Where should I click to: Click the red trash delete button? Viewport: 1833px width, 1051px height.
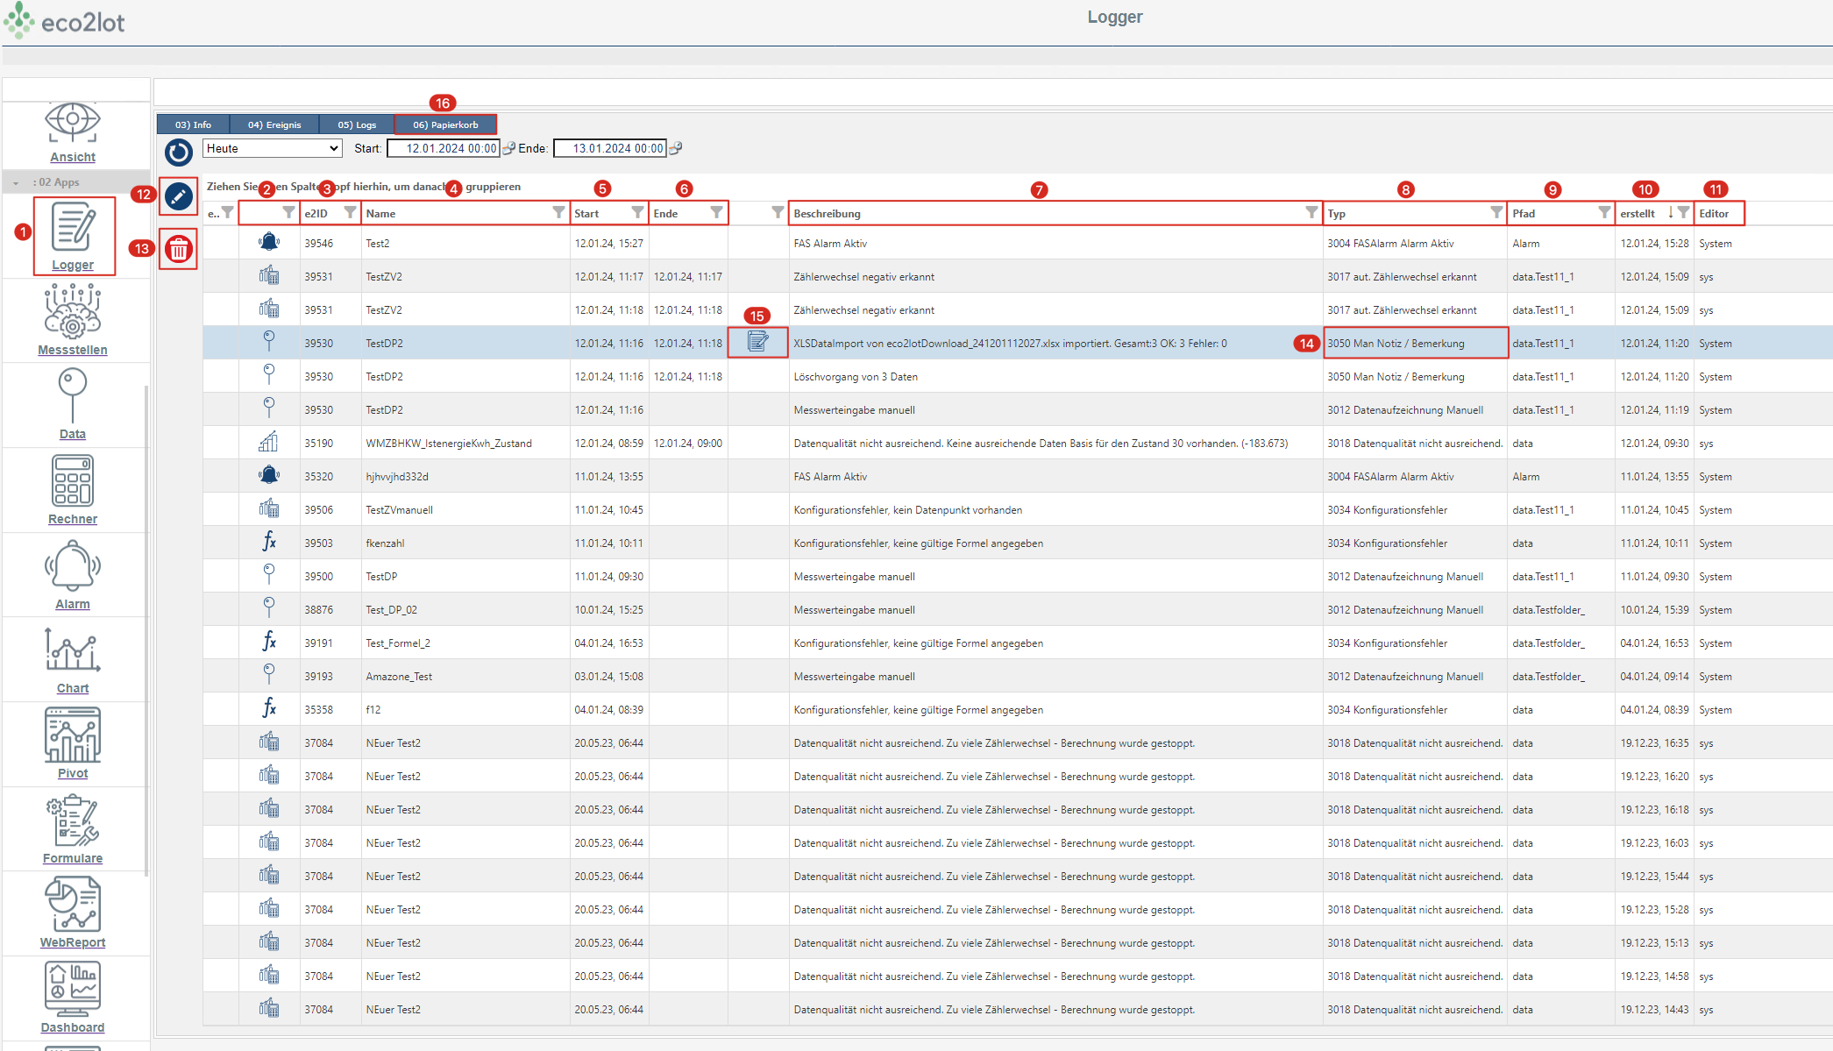coord(179,250)
